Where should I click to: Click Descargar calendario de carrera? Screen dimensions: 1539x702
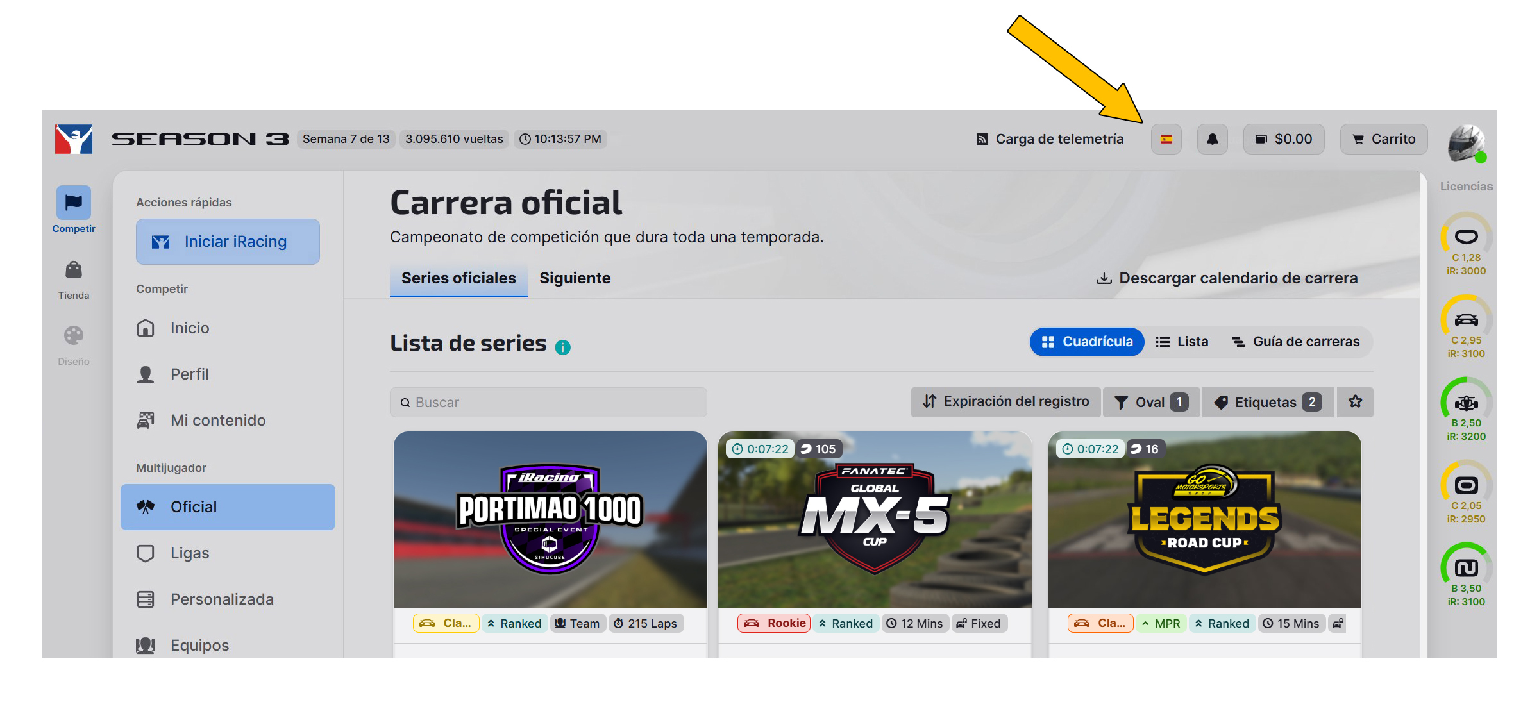(1227, 278)
